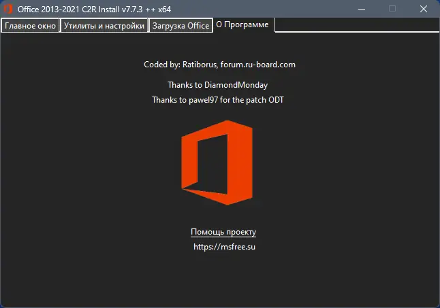Click the x64 label in the title bar
Screen dimensions: 440x308
(164, 9)
